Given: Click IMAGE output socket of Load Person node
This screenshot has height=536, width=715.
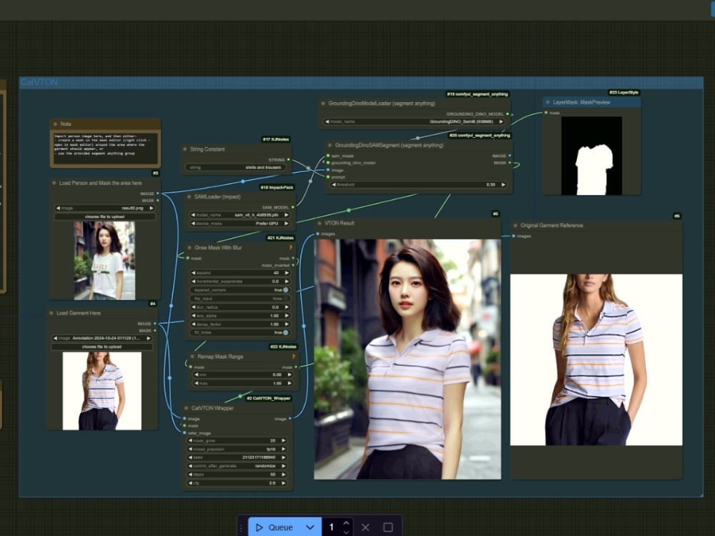Looking at the screenshot, I should coord(158,194).
